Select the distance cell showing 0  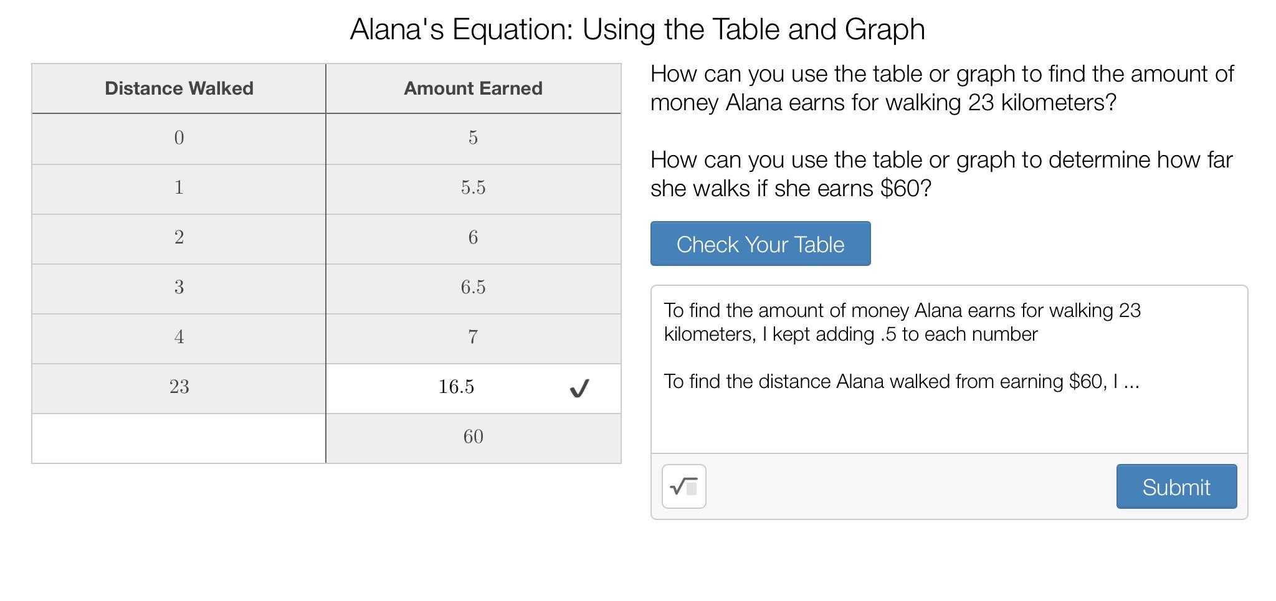179,138
